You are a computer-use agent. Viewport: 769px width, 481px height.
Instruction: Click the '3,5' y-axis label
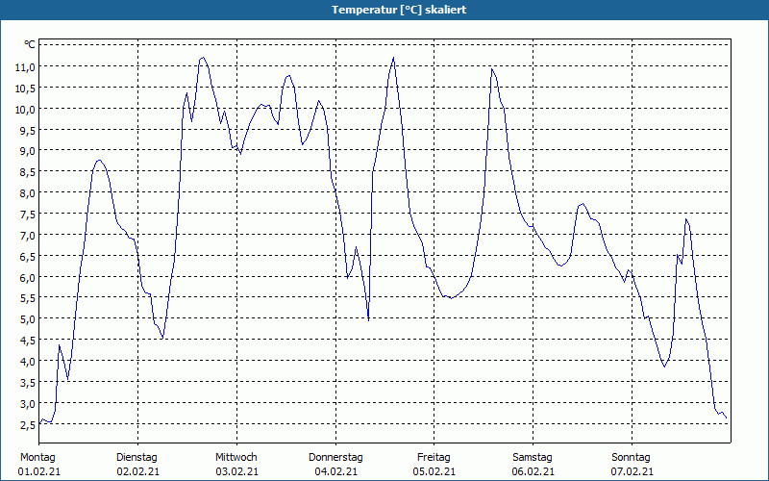(x=28, y=383)
